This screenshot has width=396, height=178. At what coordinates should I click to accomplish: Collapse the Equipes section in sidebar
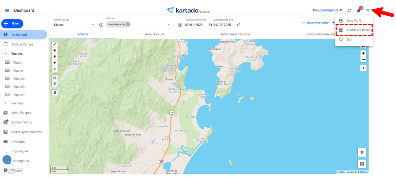pos(5,54)
